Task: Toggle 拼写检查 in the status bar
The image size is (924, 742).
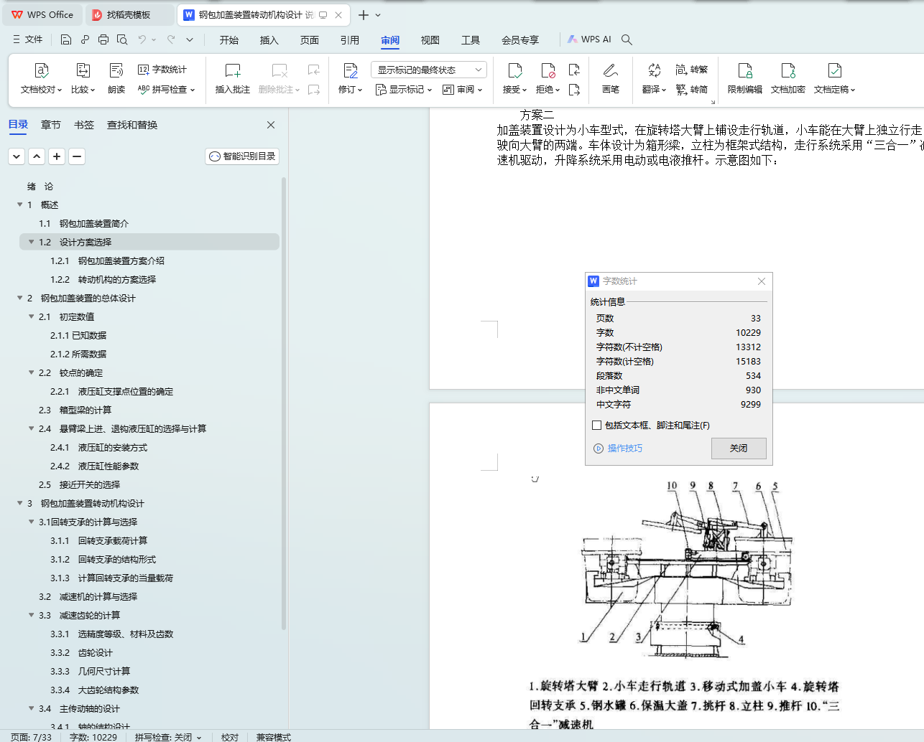Action: [x=168, y=737]
